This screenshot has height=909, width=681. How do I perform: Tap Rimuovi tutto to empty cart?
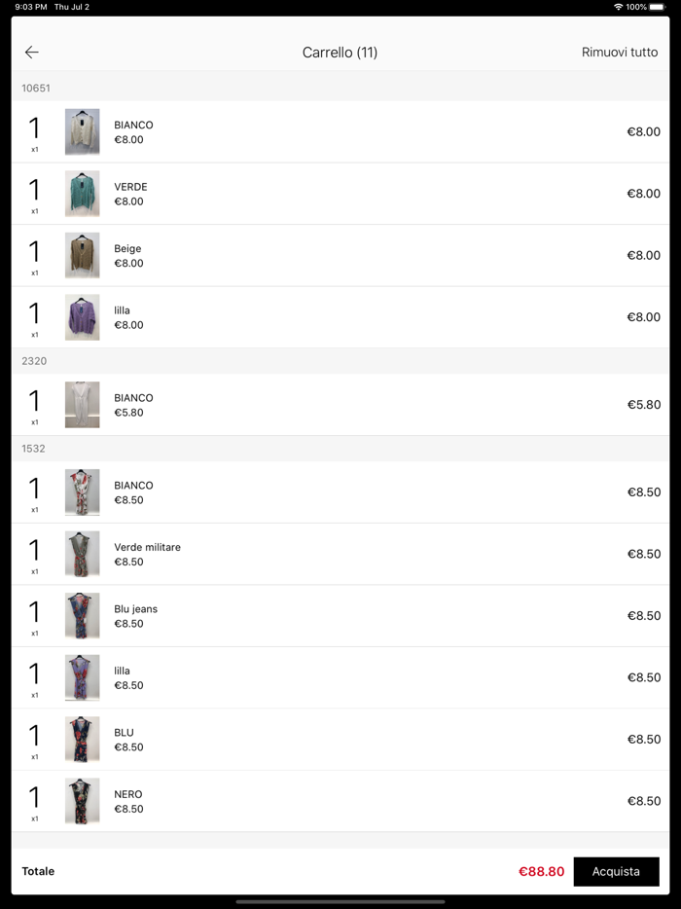[619, 53]
